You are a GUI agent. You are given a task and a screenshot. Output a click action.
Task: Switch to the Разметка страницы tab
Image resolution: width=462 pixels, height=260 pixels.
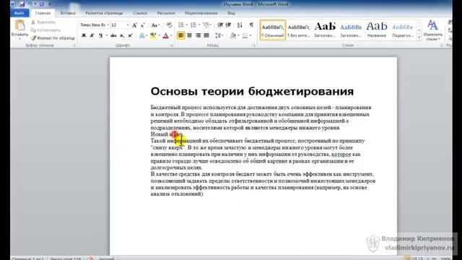pos(104,13)
